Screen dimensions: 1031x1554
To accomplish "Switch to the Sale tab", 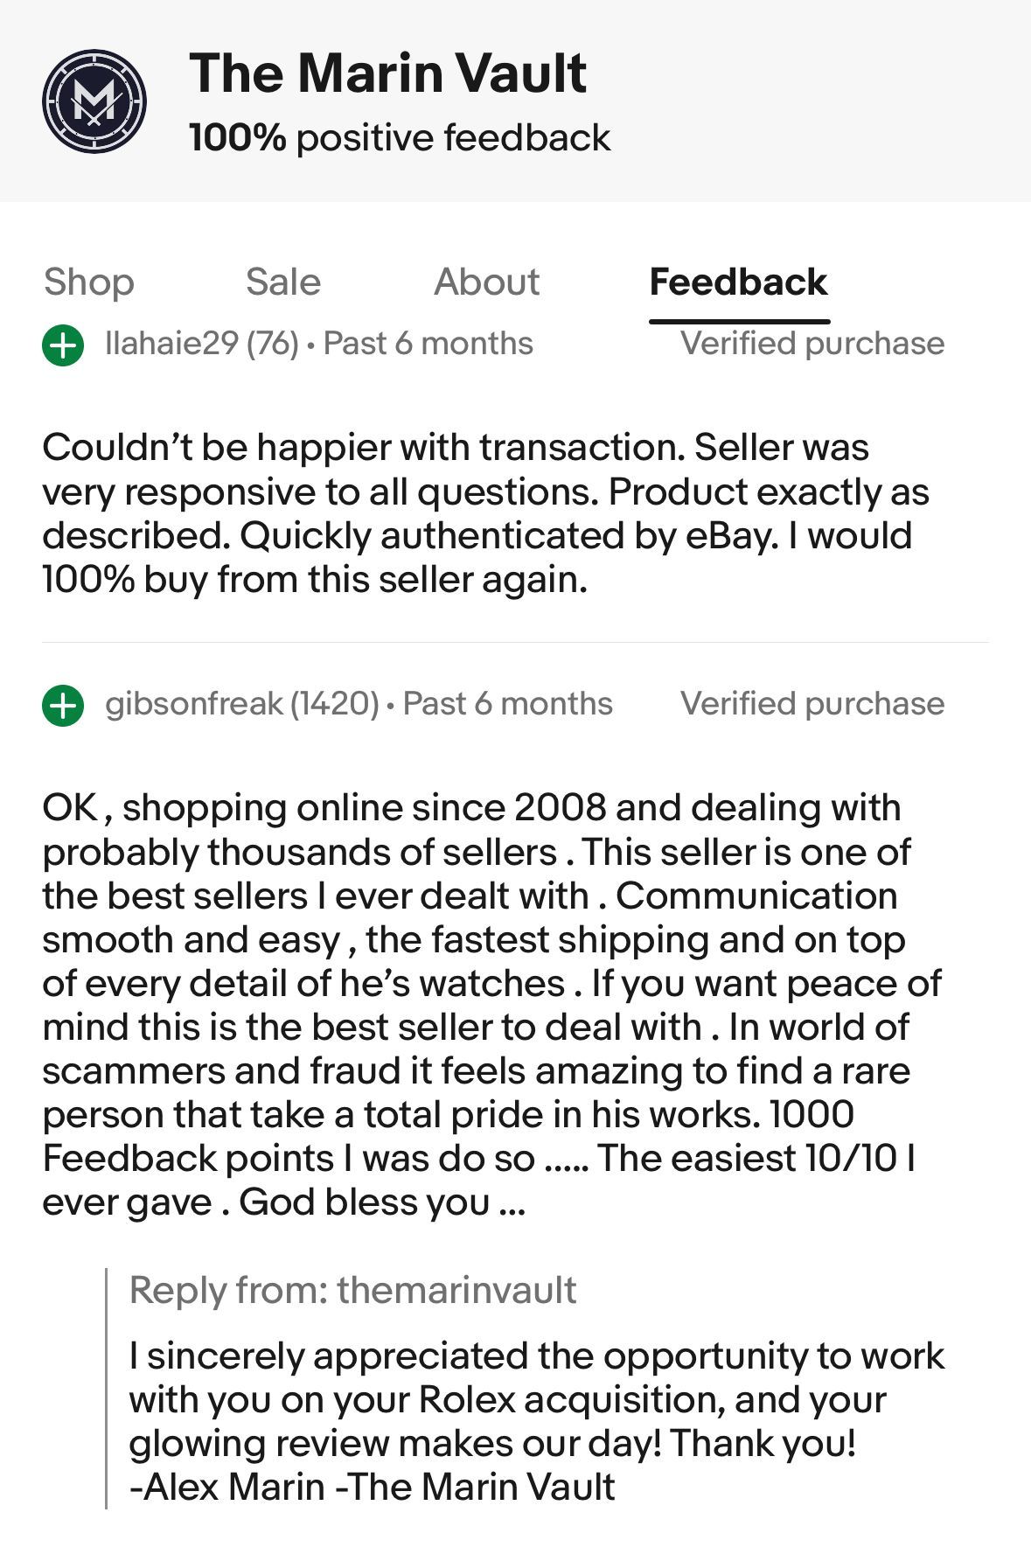I will pos(283,282).
